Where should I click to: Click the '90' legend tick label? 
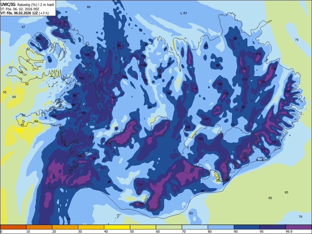(x=236, y=232)
